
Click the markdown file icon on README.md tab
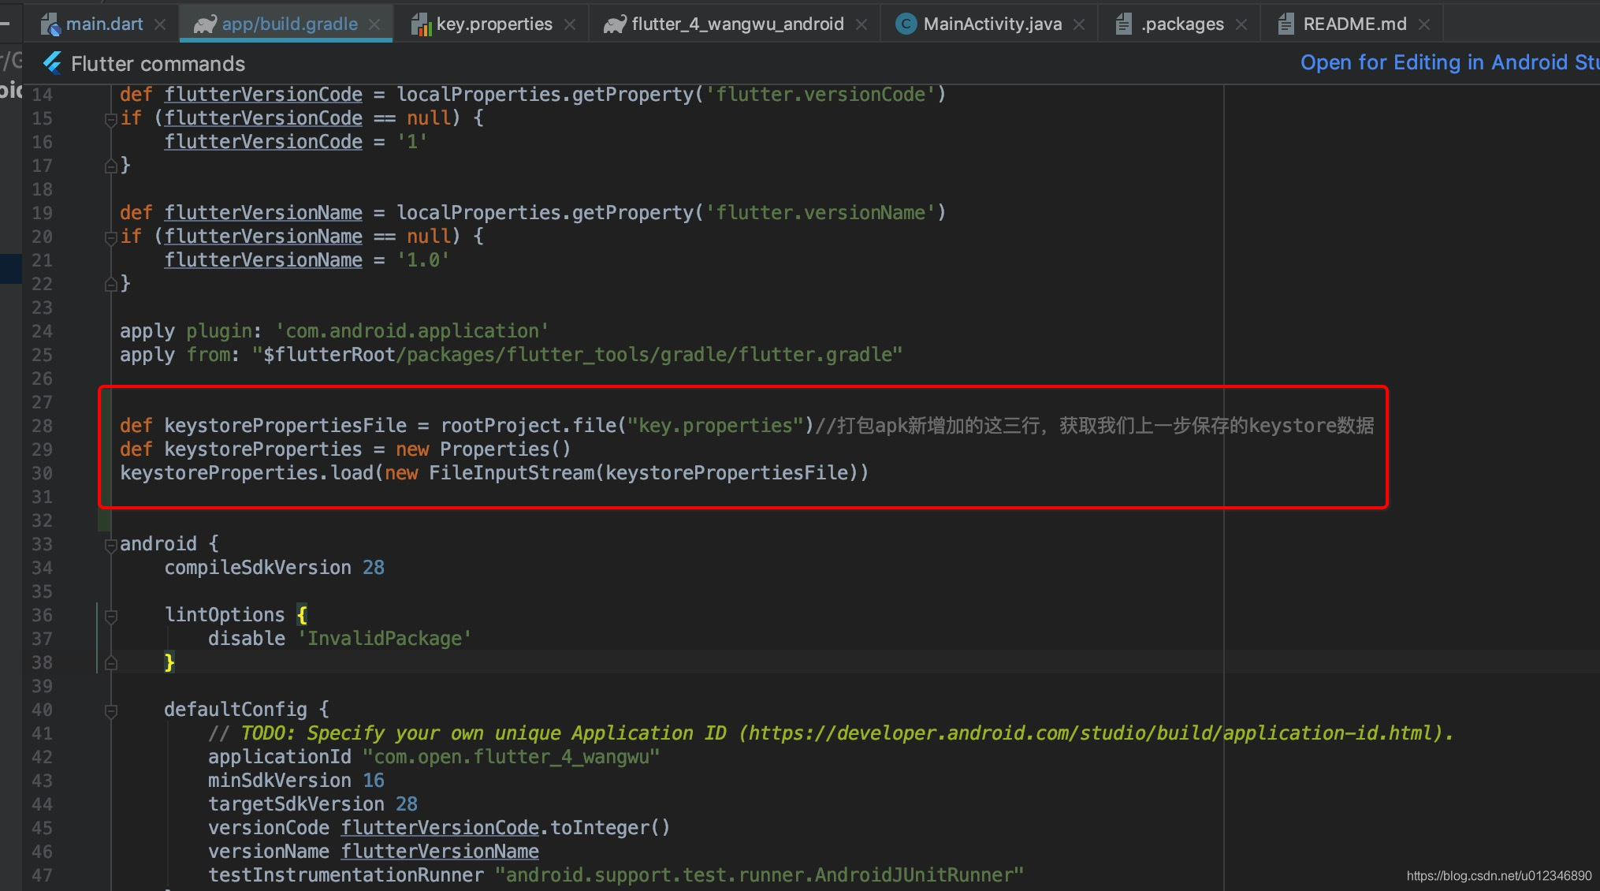[1286, 24]
